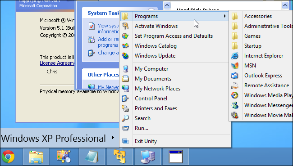The height and width of the screenshot is (166, 293).
Task: Click the Activate Windows keys icon
Action: coord(125,26)
